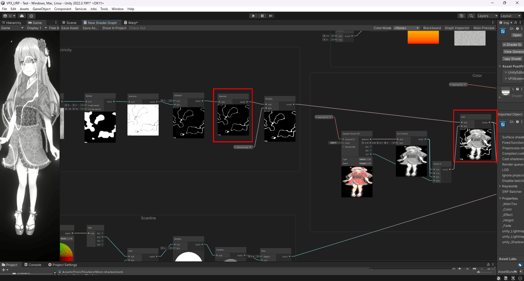Screen dimensions: 524x281
Task: Open the Component menu
Action: click(63, 9)
